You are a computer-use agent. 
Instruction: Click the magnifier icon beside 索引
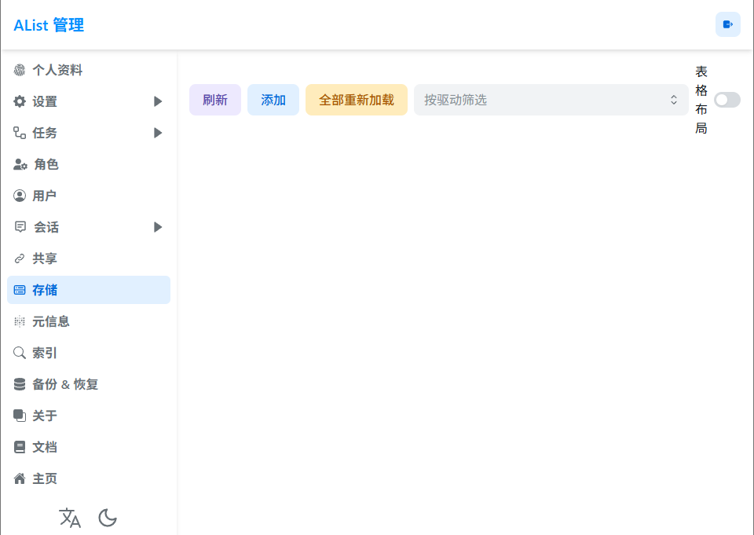19,354
